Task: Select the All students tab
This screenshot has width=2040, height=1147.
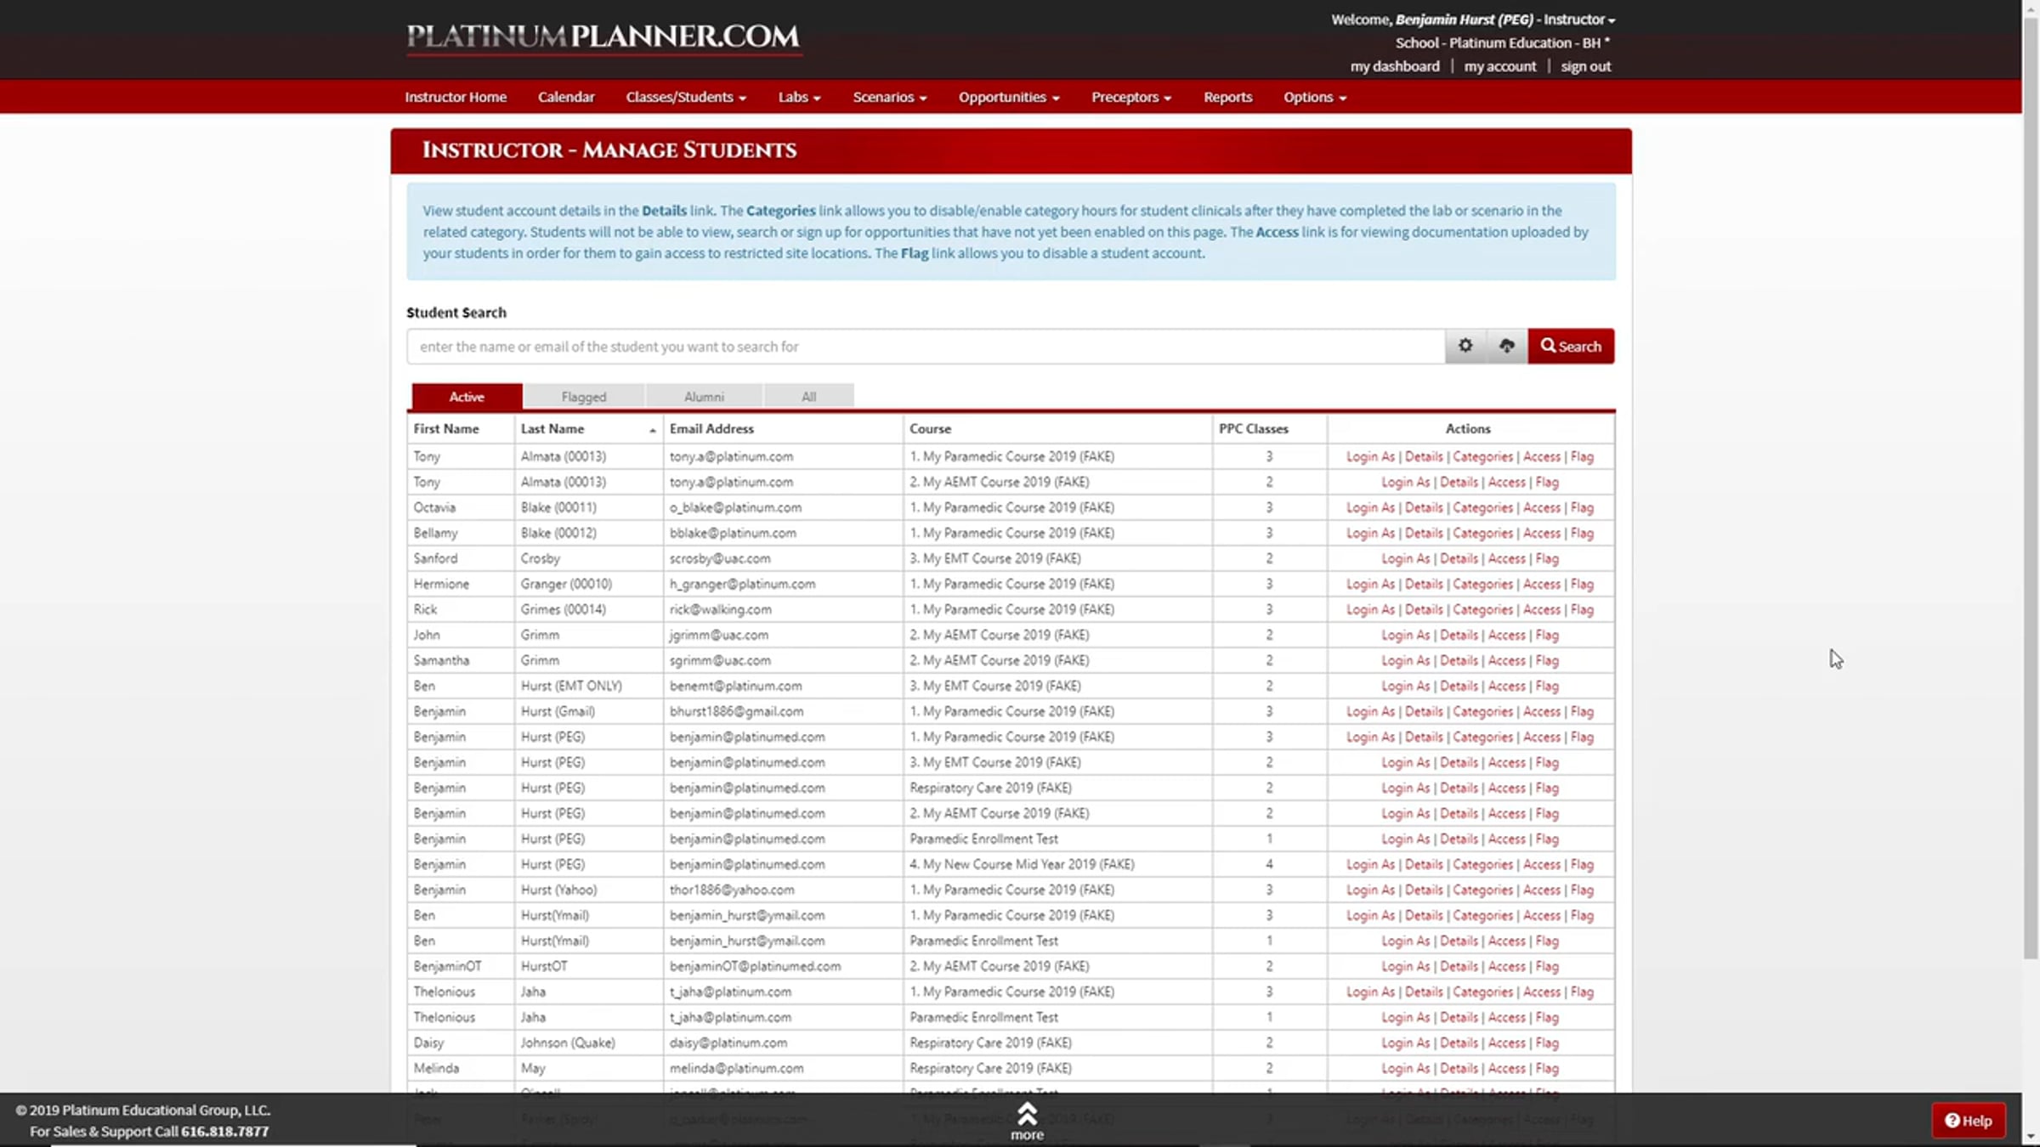Action: click(808, 397)
